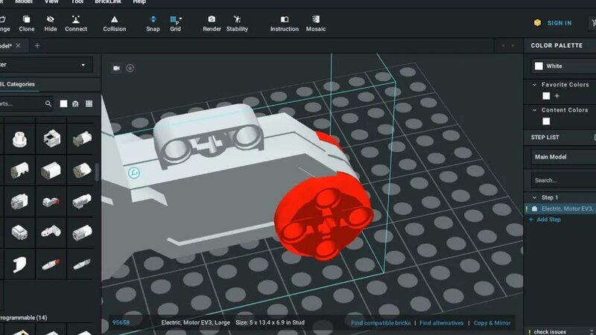This screenshot has height=335, width=596.
Task: Toggle the white color filter square
Action: [x=63, y=103]
